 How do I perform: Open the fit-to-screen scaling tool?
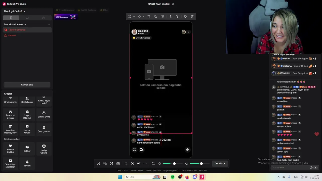(x=130, y=17)
